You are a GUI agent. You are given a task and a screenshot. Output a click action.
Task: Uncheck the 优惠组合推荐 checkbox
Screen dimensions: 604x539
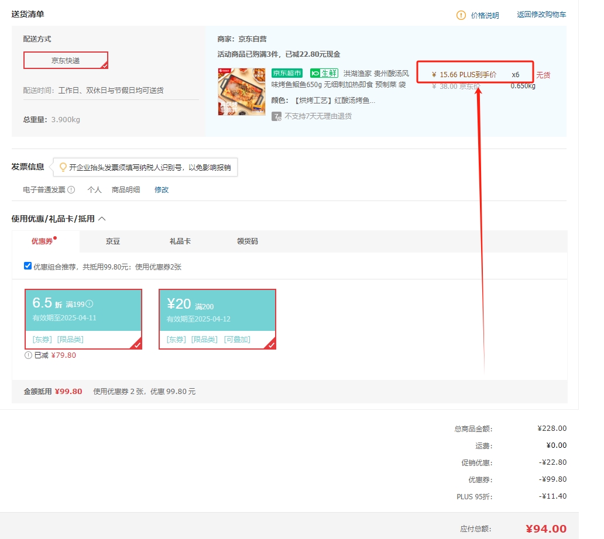point(28,266)
